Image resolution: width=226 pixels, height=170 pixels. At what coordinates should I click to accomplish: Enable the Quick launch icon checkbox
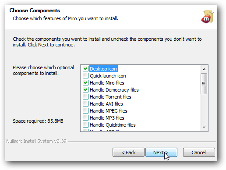point(85,76)
